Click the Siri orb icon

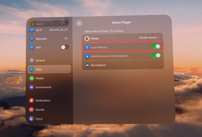[87, 65]
